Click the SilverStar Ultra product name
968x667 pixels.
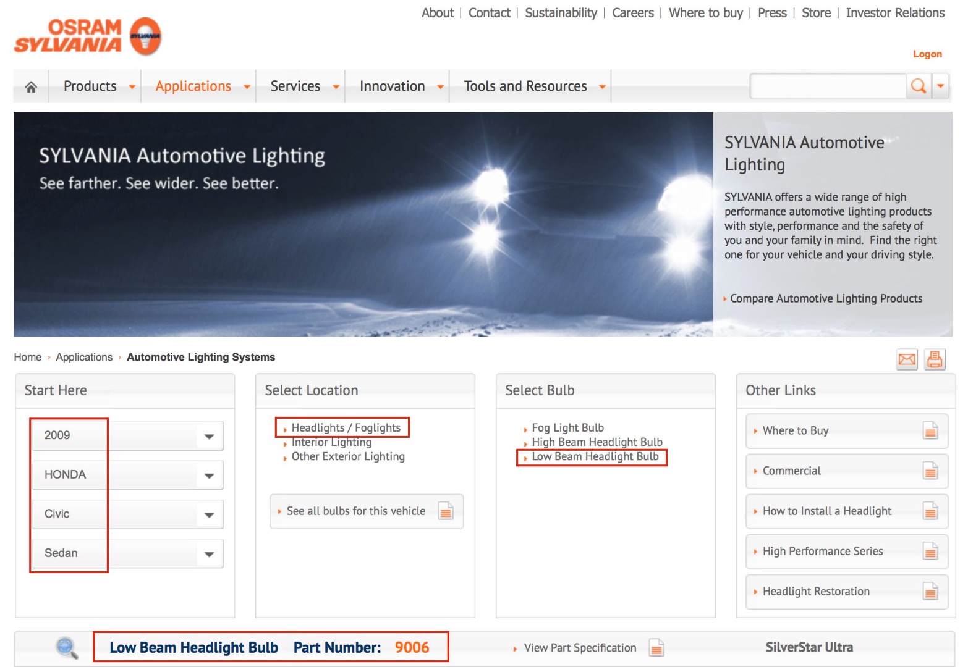809,647
